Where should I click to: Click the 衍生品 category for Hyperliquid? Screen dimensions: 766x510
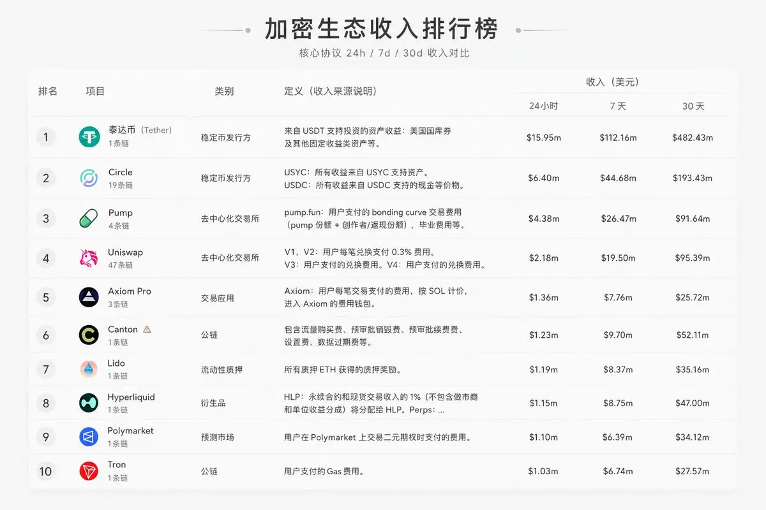213,403
